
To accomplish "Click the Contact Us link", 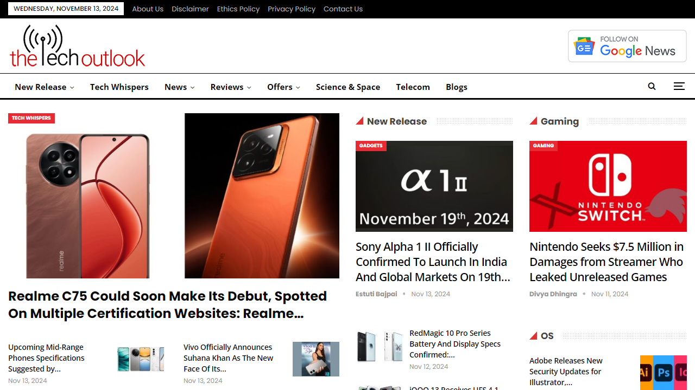I will tap(343, 9).
